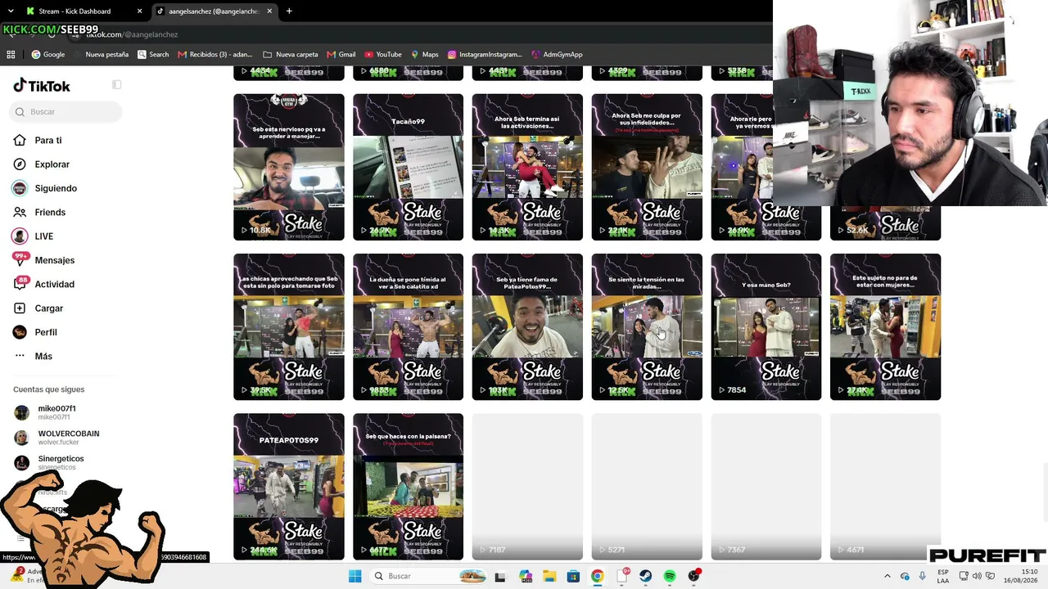Open video 'Seb que haces con la paisana?'
Viewport: 1048px width, 589px height.
click(408, 487)
